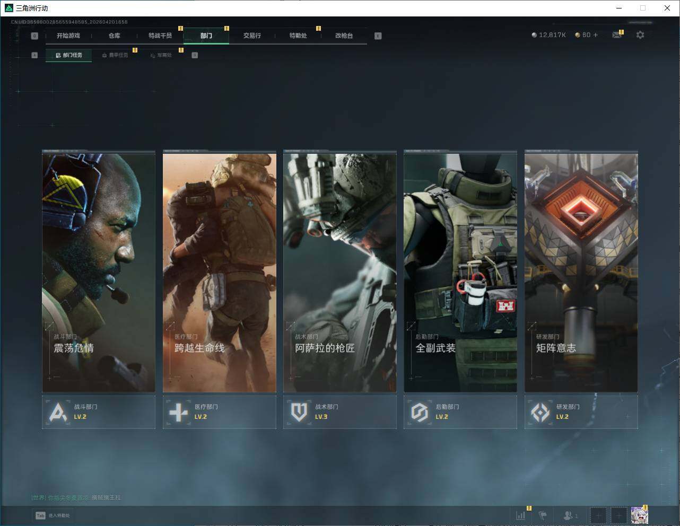680x526 pixels.
Task: Click the 医疗部门 LV.2 button
Action: click(x=219, y=412)
